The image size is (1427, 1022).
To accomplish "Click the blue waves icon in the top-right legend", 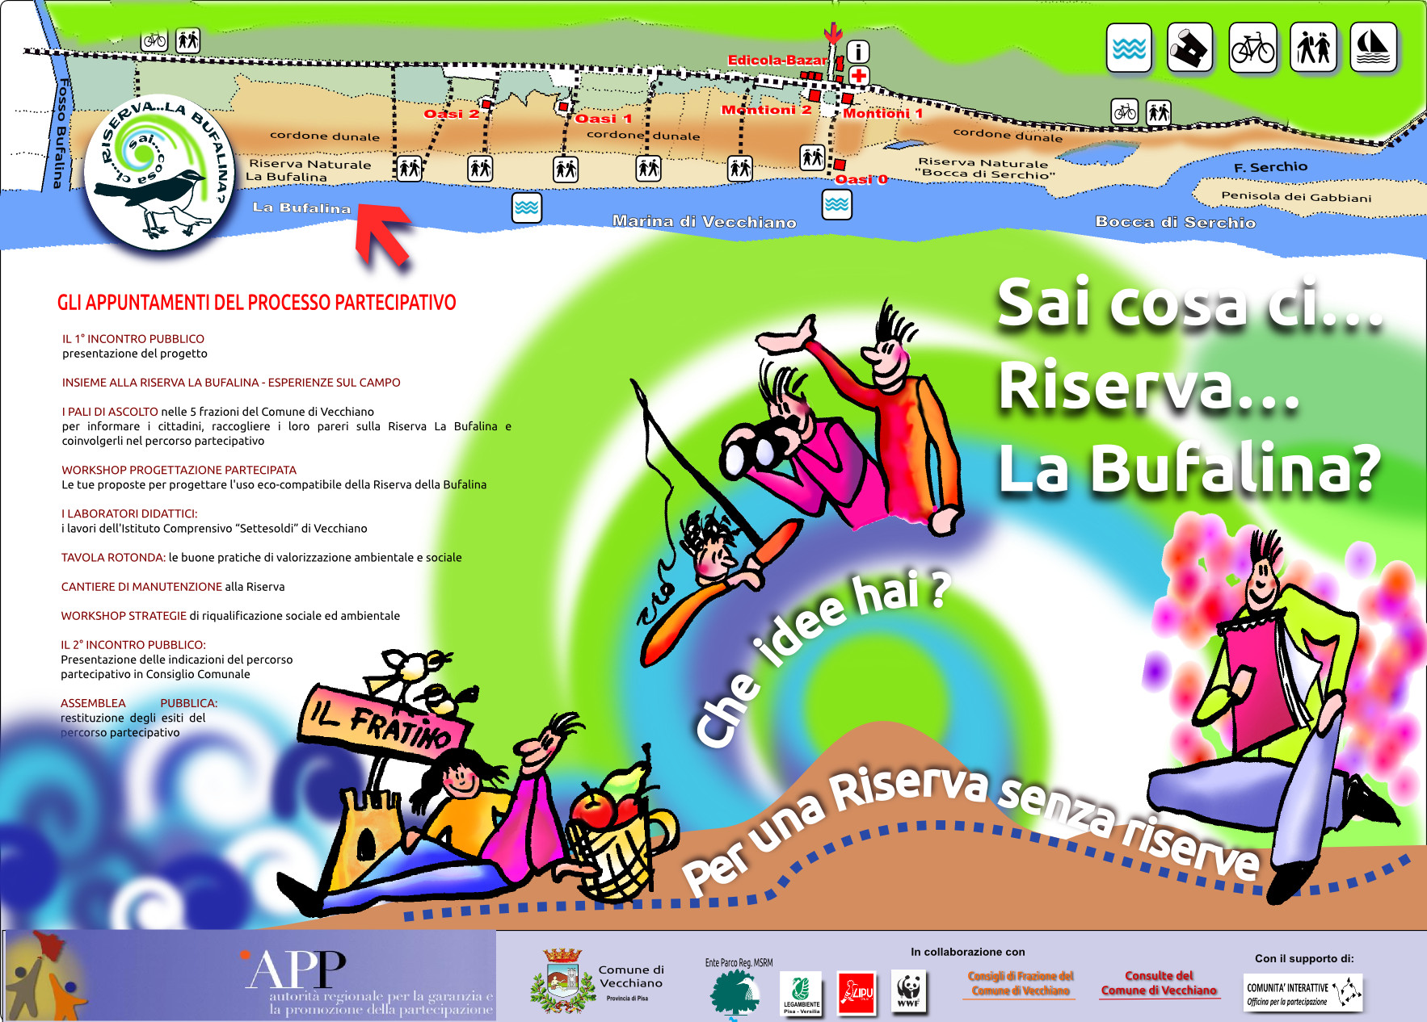I will coord(1128,48).
